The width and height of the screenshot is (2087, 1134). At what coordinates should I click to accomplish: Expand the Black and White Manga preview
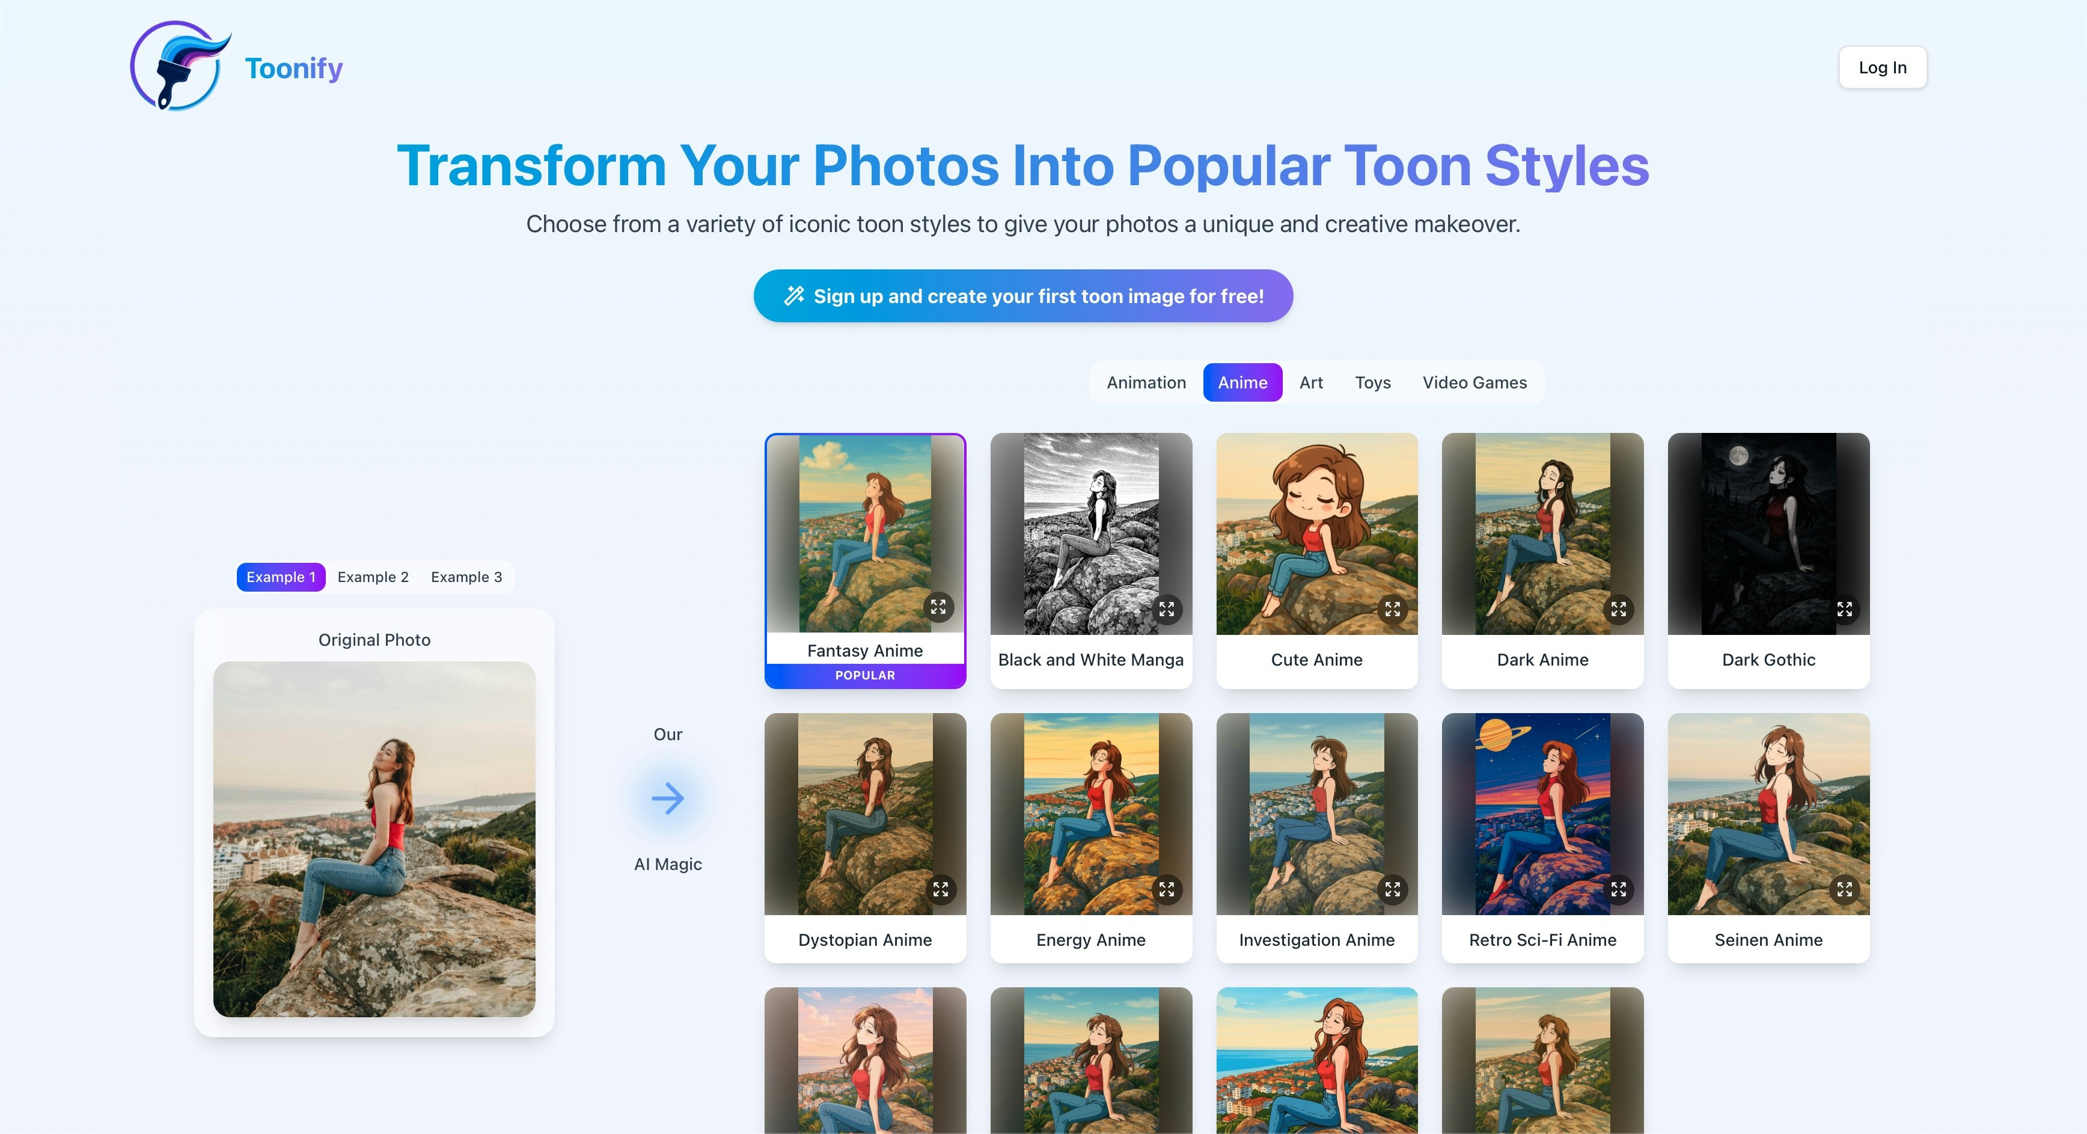1166,608
